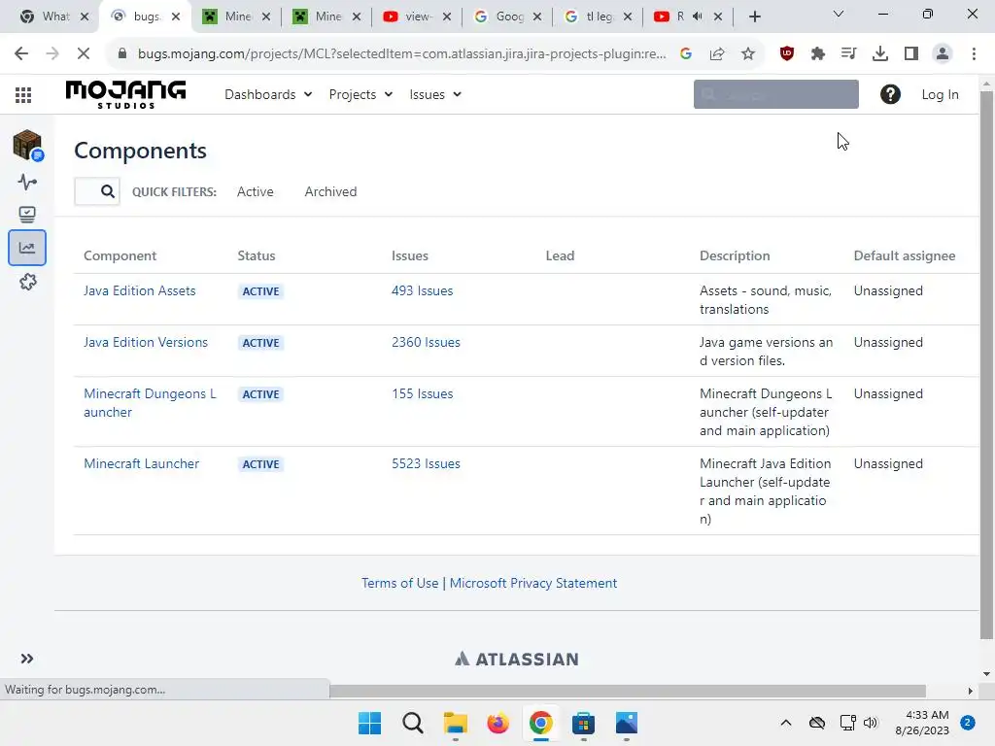The image size is (995, 746).
Task: Open File Explorer from taskbar
Action: (x=455, y=723)
